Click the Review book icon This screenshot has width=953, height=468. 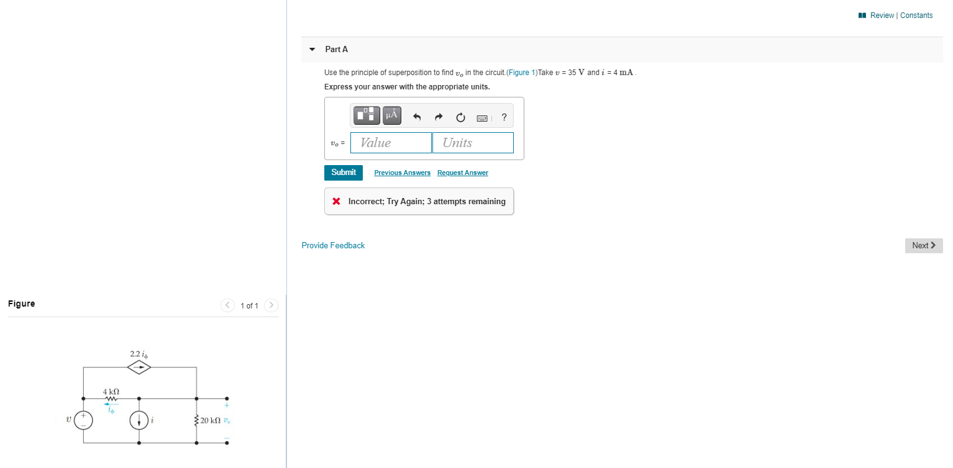[x=864, y=15]
